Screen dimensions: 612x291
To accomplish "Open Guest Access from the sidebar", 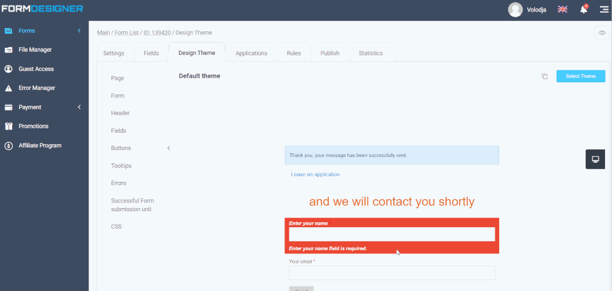I will pyautogui.click(x=36, y=69).
